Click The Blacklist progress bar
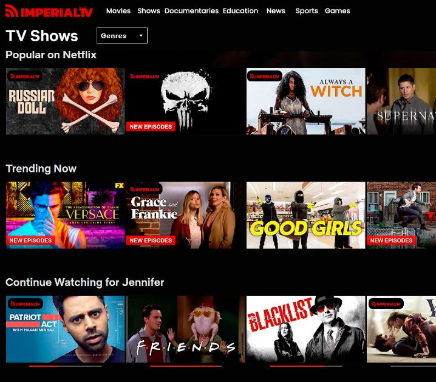 click(306, 366)
